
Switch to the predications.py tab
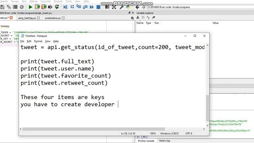point(53,18)
